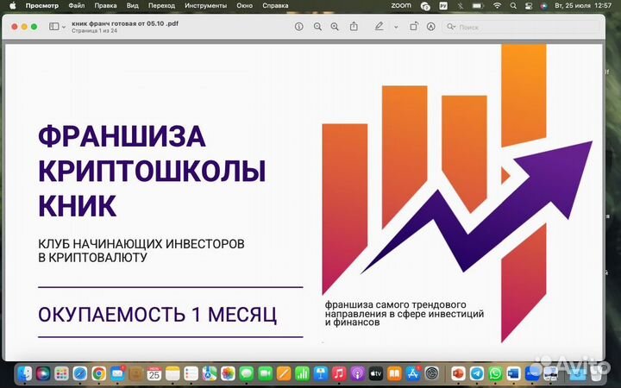The height and width of the screenshot is (388, 621).
Task: Open the Переход menu
Action: click(x=161, y=5)
